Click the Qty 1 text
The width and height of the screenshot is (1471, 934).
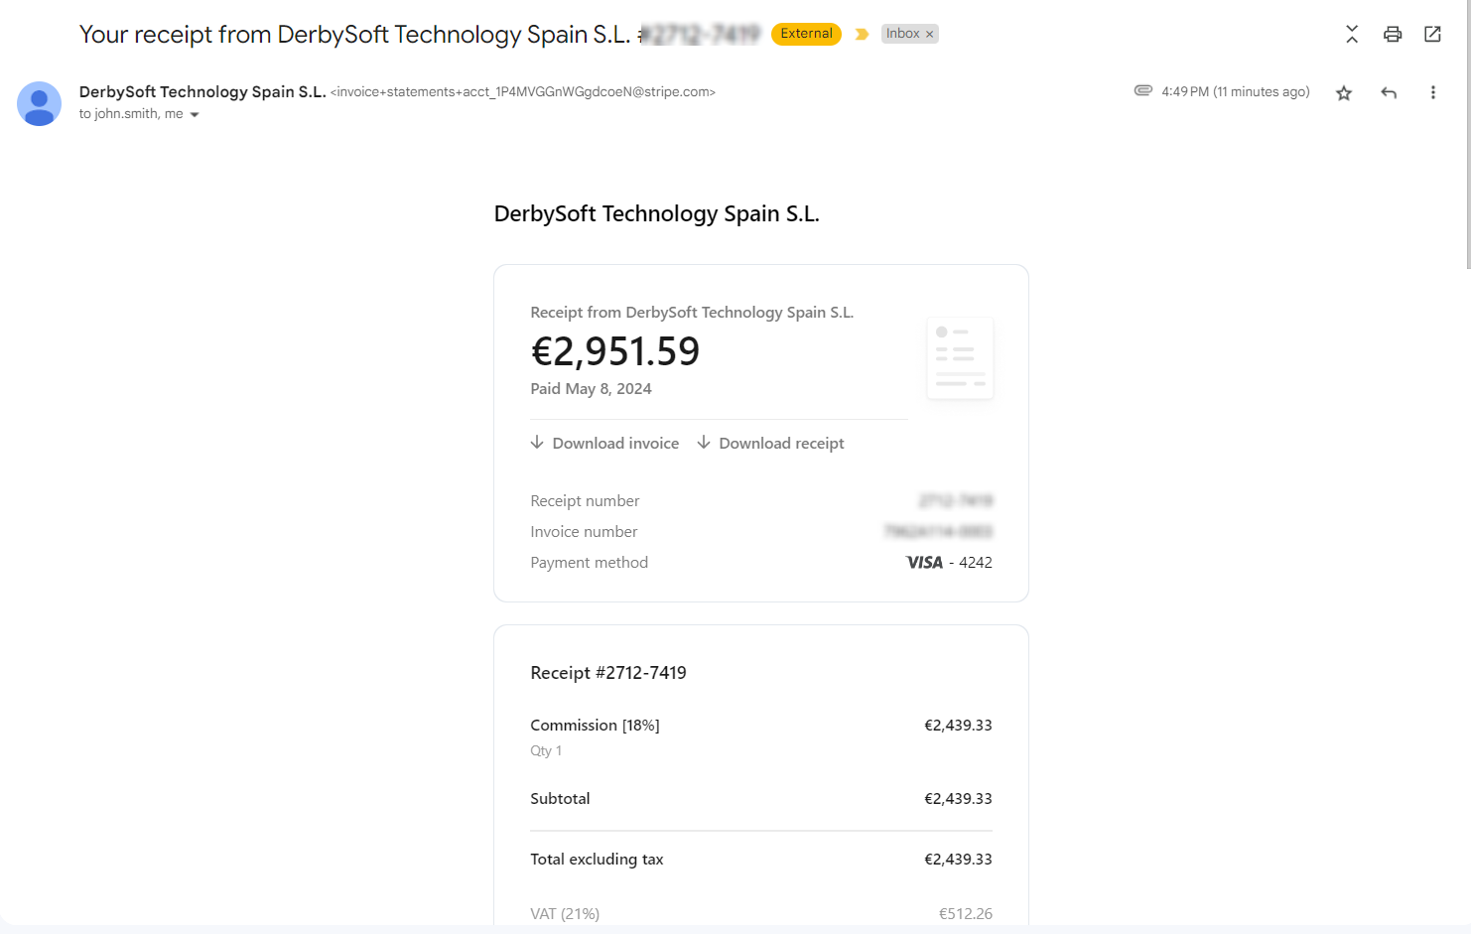pyautogui.click(x=546, y=751)
